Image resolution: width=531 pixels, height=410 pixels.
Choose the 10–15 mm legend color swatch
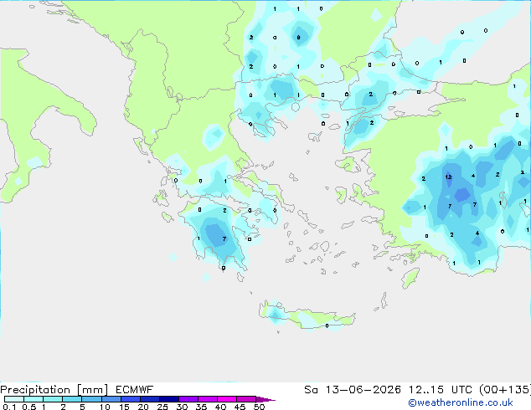(x=111, y=399)
